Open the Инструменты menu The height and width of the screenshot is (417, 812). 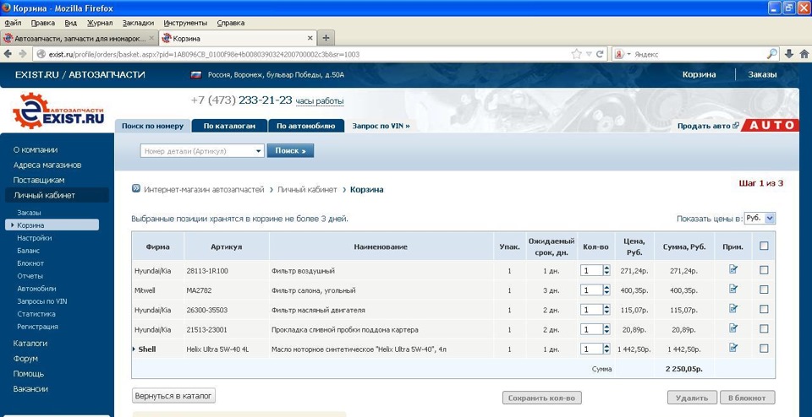pyautogui.click(x=185, y=23)
